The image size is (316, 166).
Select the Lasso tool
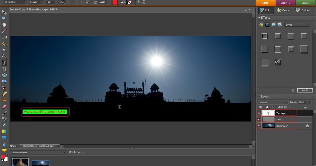(4, 44)
